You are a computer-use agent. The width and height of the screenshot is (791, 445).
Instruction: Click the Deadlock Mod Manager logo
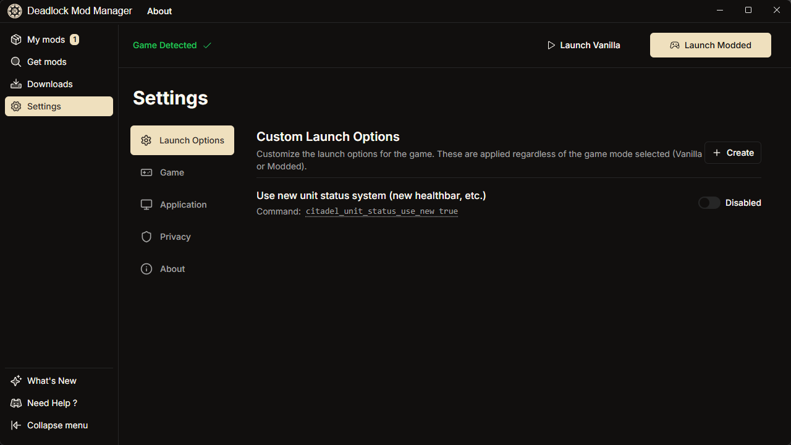tap(14, 11)
